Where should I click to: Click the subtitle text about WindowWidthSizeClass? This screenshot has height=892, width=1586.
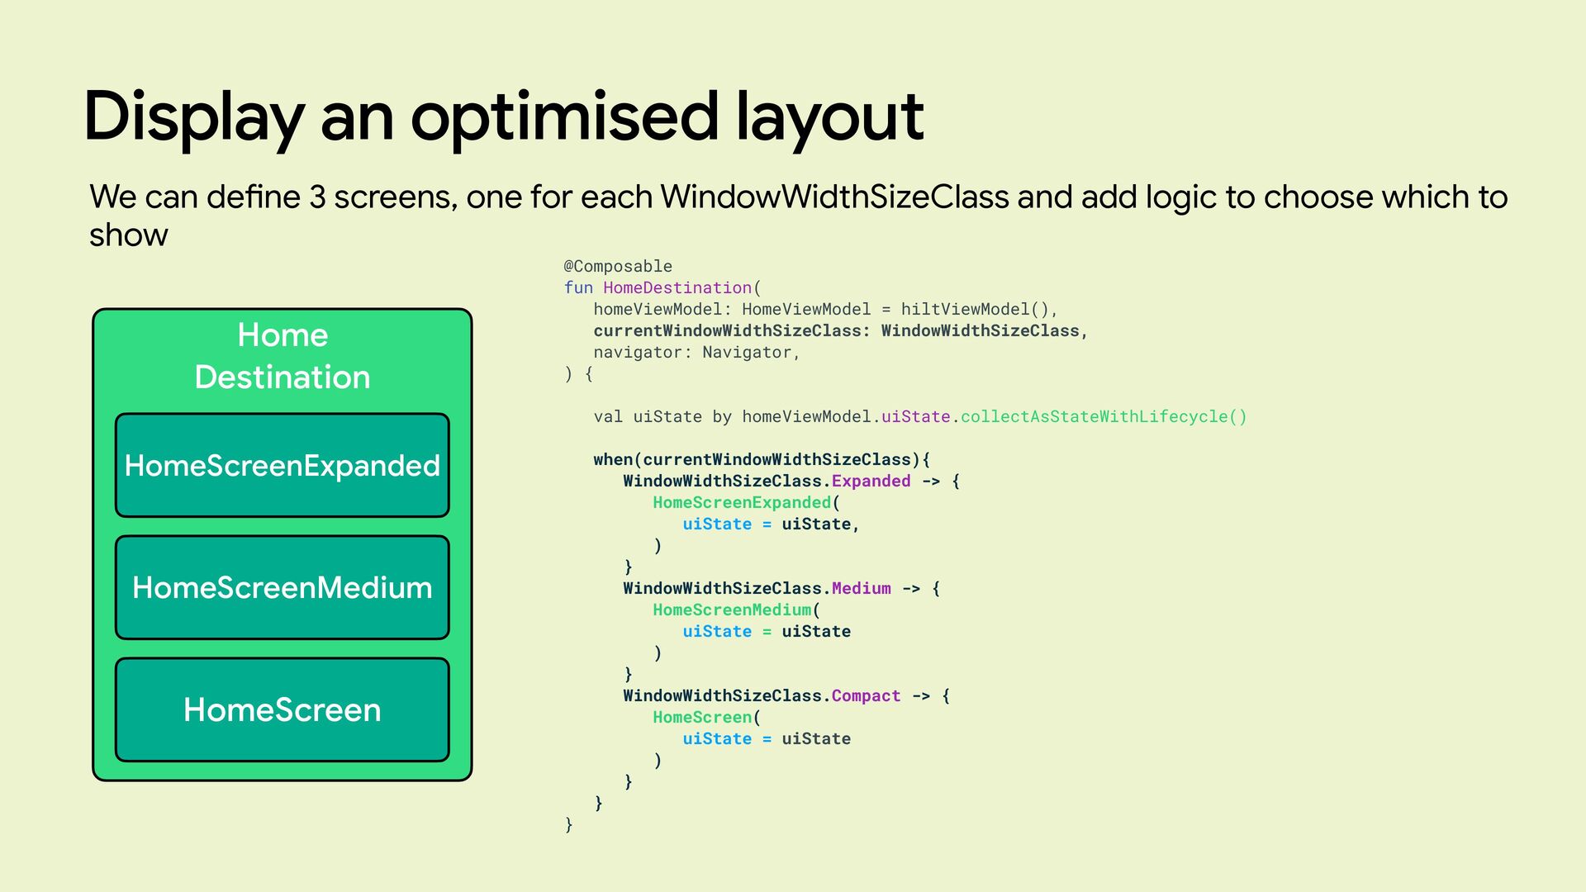[798, 198]
